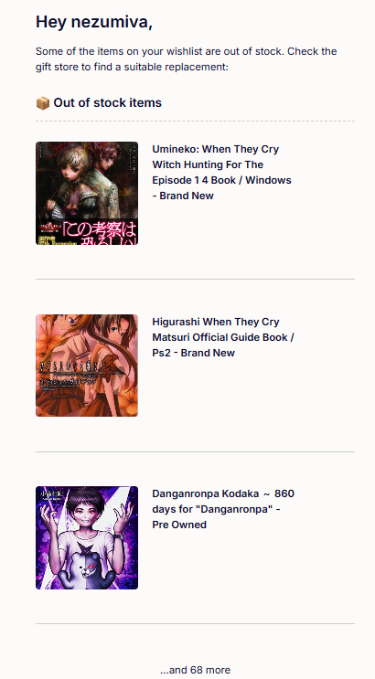Open the Umineko When They Cry cover thumbnail

click(x=87, y=193)
